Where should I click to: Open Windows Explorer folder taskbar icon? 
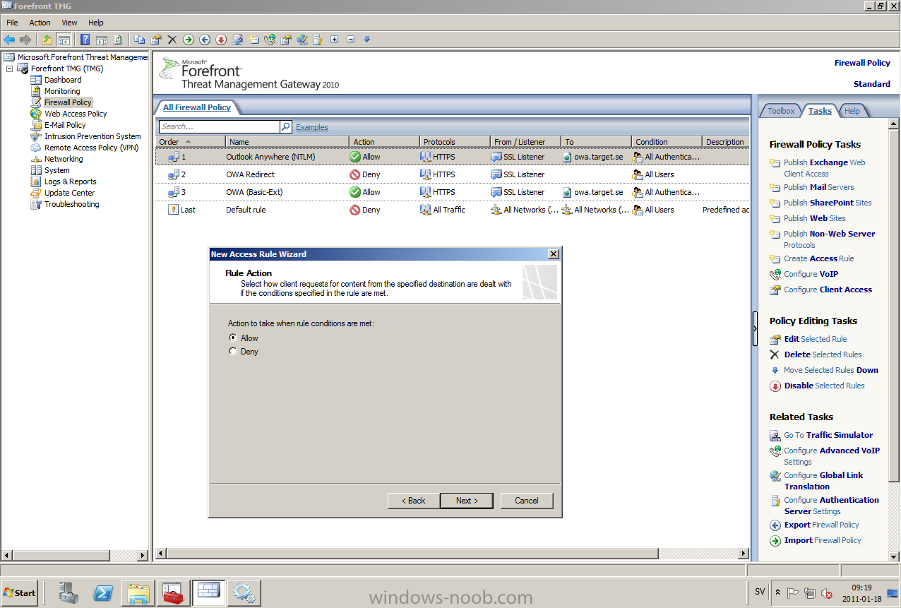[x=138, y=592]
